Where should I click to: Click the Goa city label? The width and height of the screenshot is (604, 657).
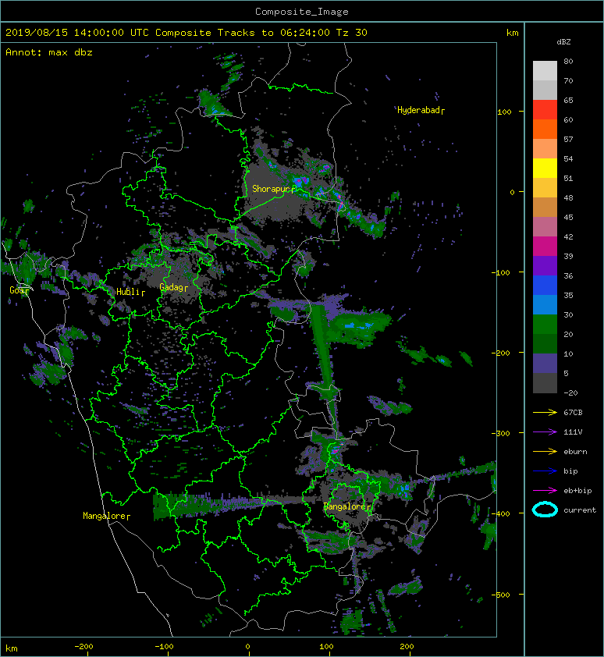[x=19, y=290]
